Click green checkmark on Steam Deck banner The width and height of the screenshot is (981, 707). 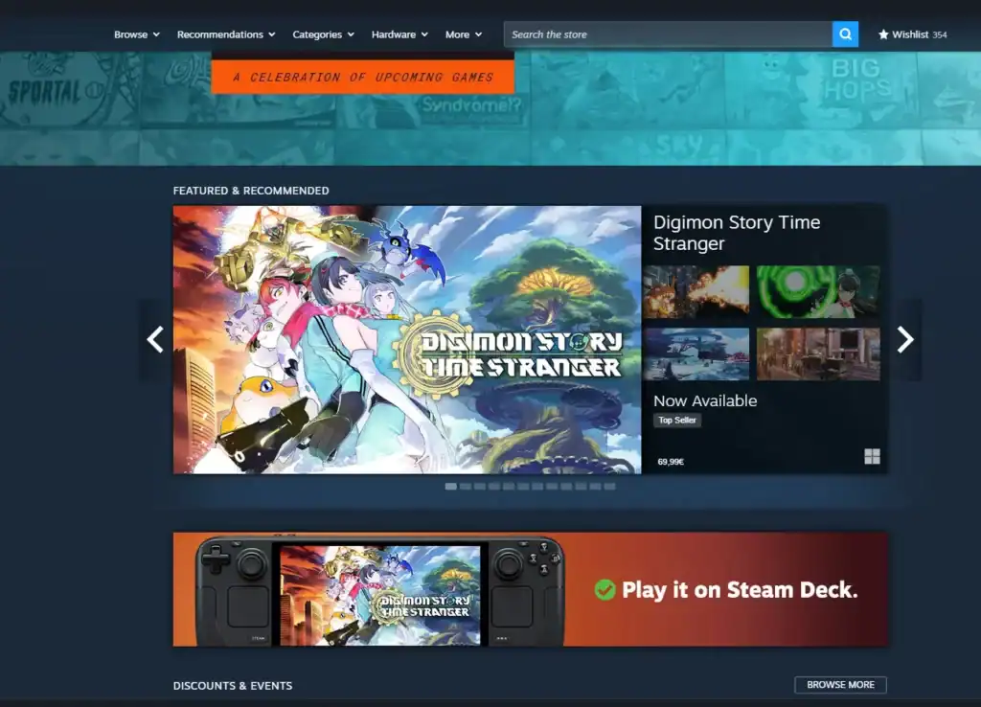coord(605,590)
